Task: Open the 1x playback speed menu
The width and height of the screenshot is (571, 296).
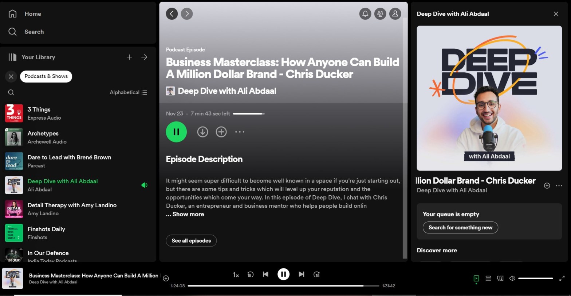Action: pos(236,275)
